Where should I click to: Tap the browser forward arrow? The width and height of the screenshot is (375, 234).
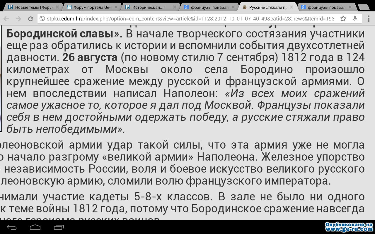point(18,19)
